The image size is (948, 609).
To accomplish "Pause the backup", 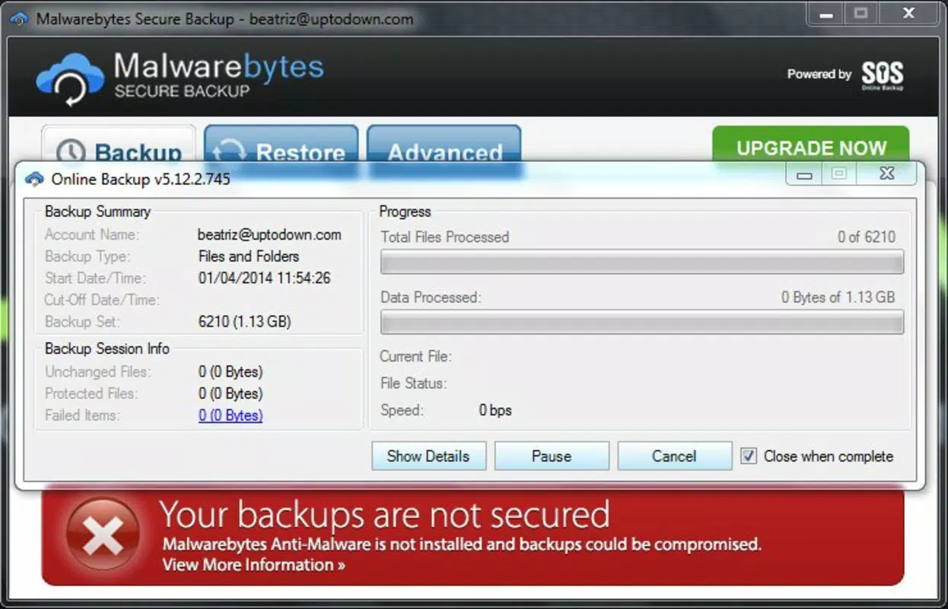I will (x=552, y=456).
